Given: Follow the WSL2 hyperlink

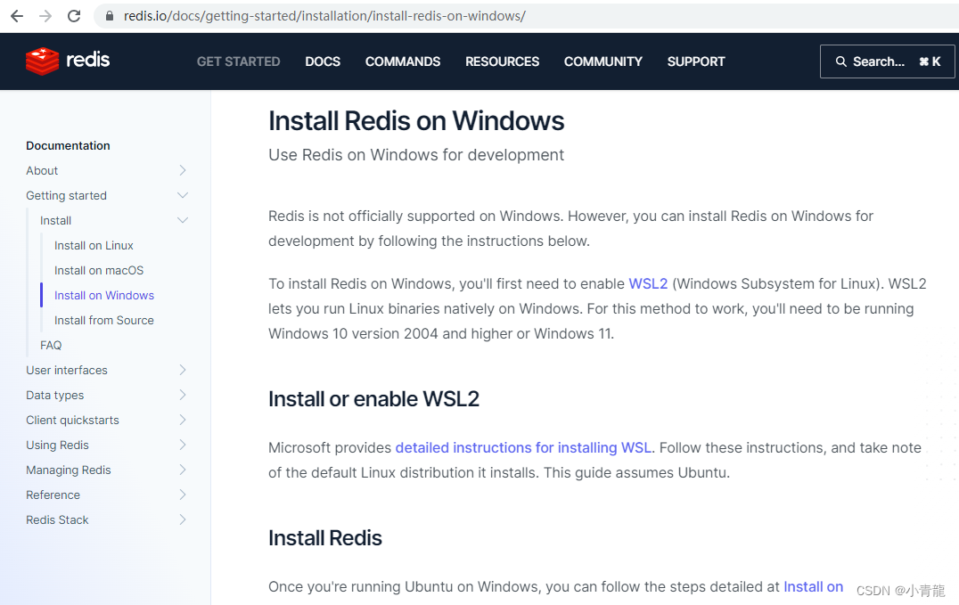Looking at the screenshot, I should coord(648,284).
